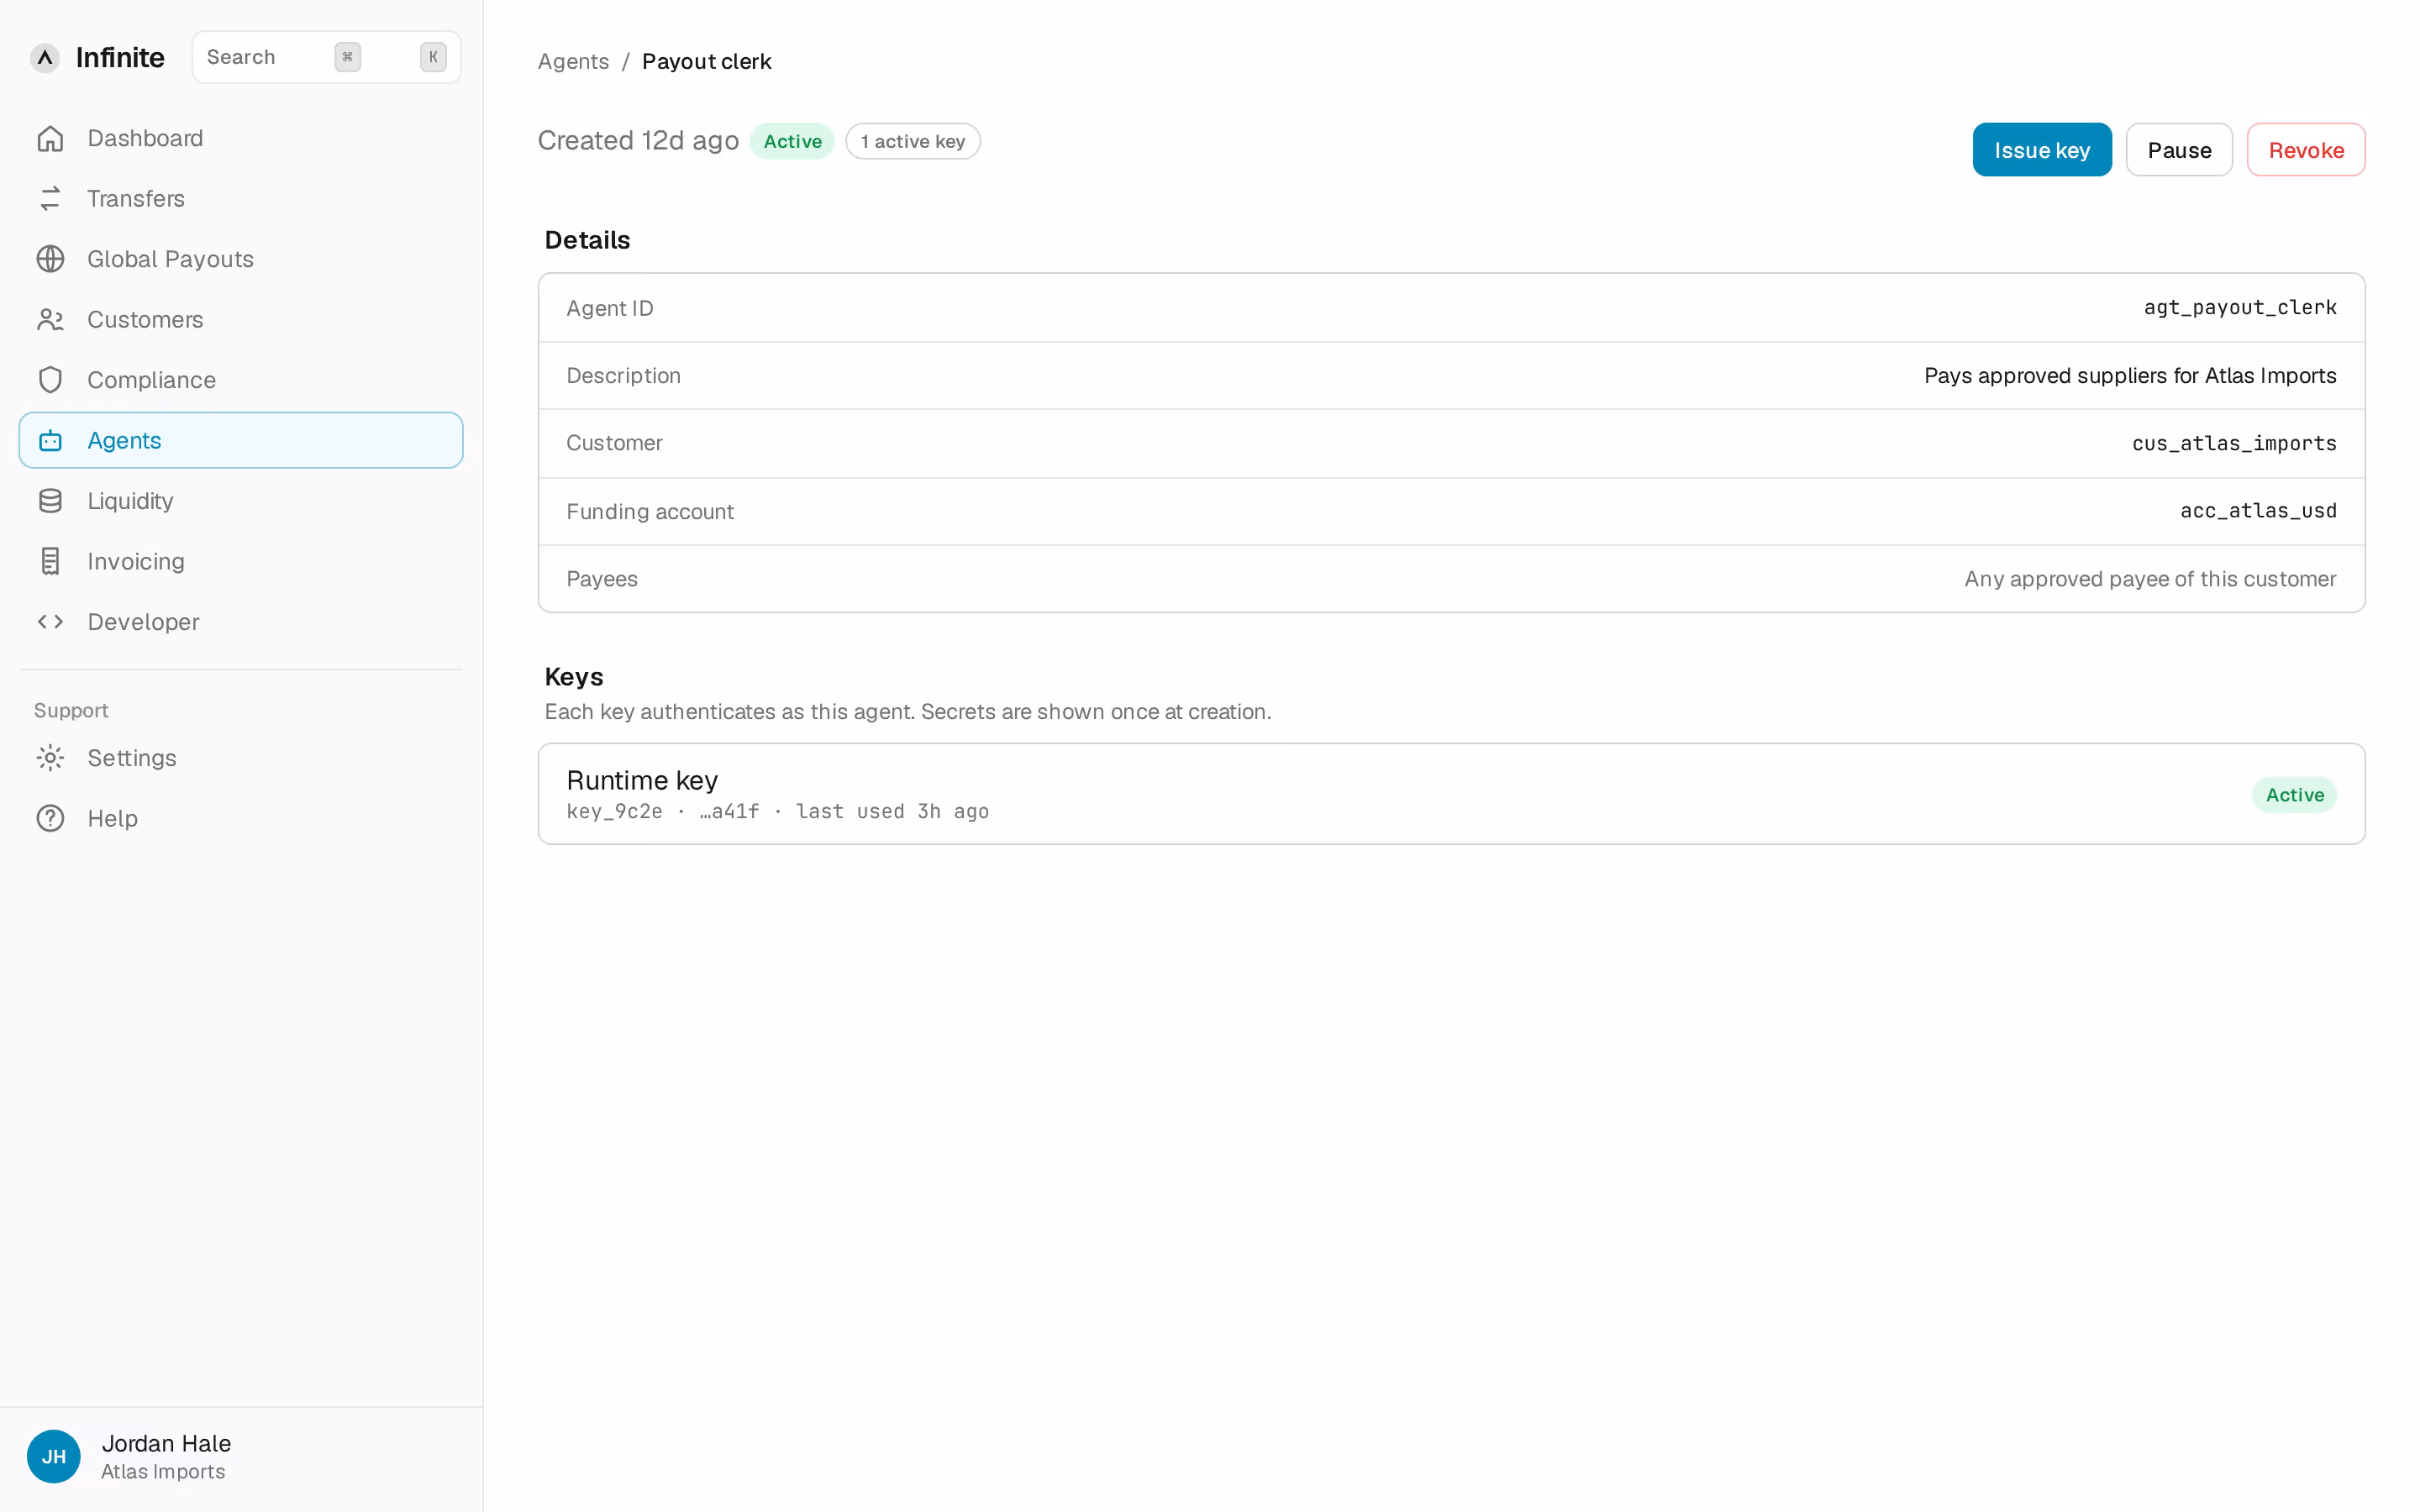Click the Infinite logo icon
The height and width of the screenshot is (1512, 2420).
pos(45,57)
